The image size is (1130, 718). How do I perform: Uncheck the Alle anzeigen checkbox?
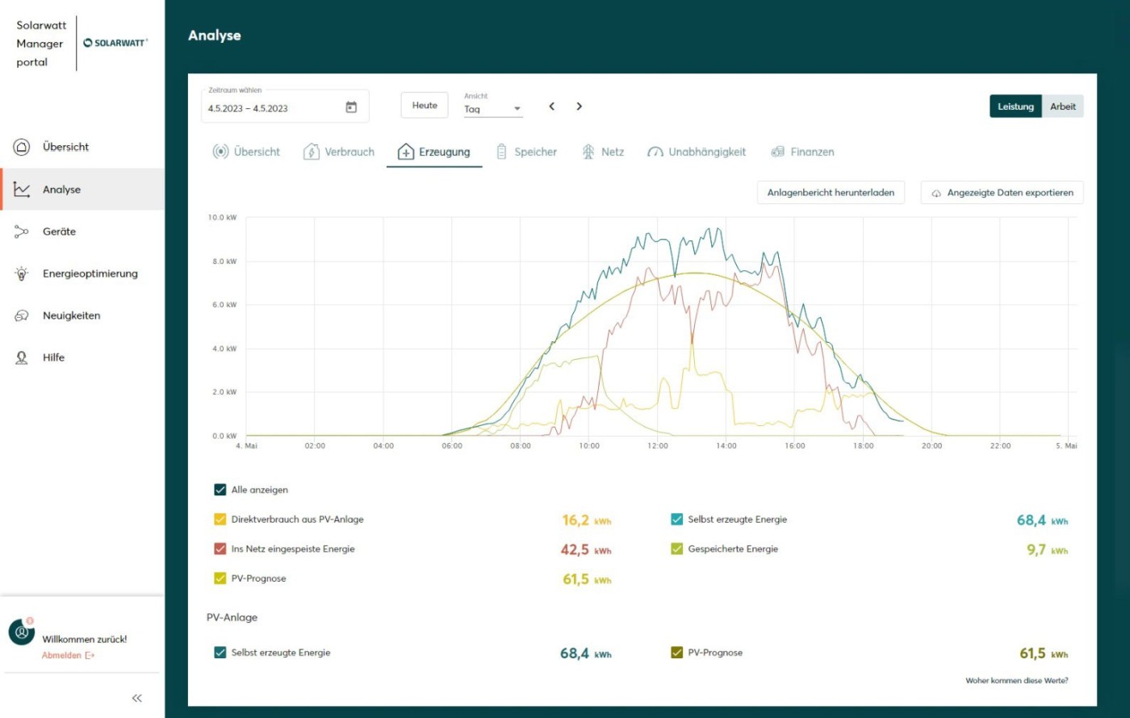(x=220, y=490)
